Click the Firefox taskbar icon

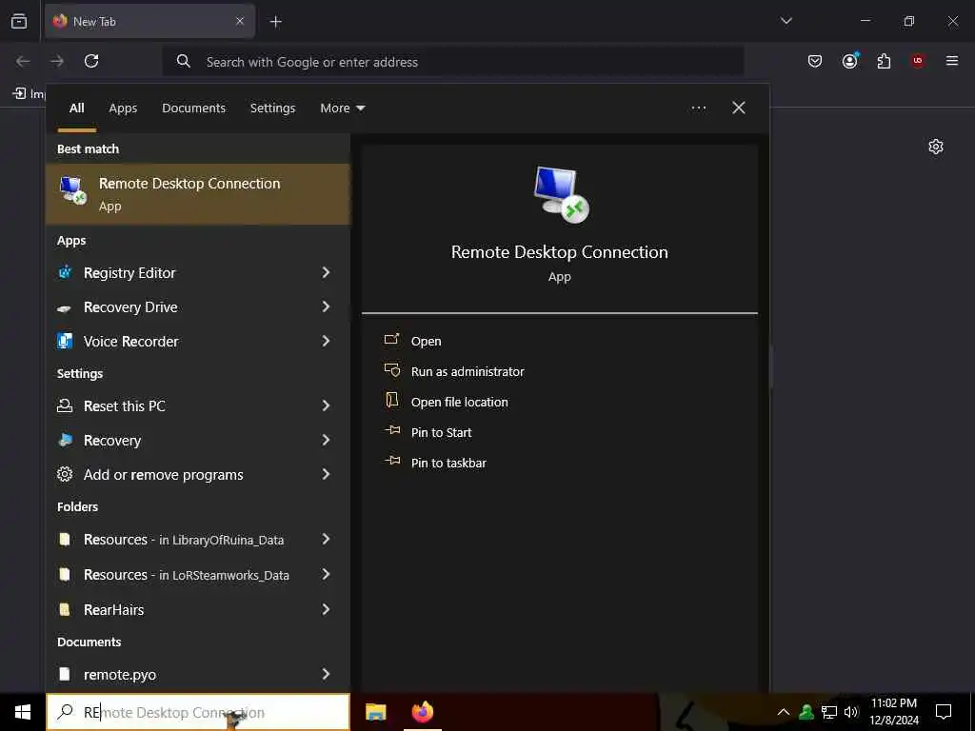coord(423,712)
